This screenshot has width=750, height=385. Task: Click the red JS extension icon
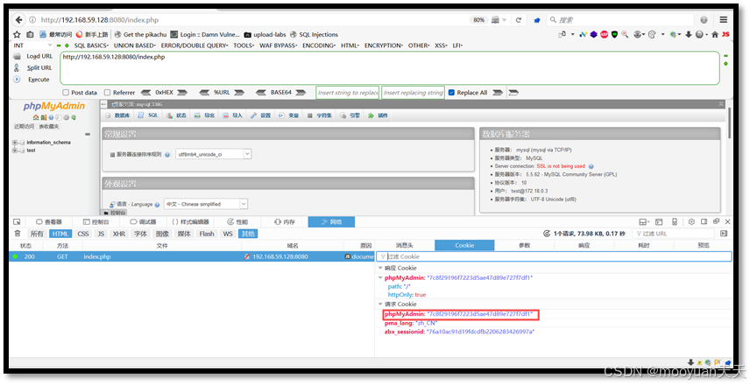click(x=725, y=34)
